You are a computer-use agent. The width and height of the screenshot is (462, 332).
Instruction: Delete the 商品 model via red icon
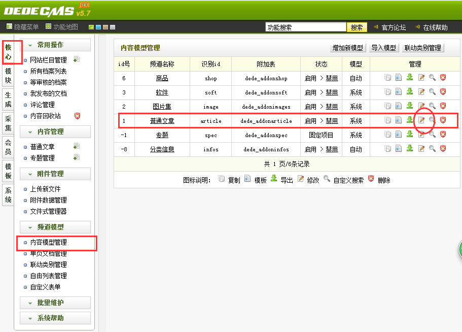(x=443, y=78)
